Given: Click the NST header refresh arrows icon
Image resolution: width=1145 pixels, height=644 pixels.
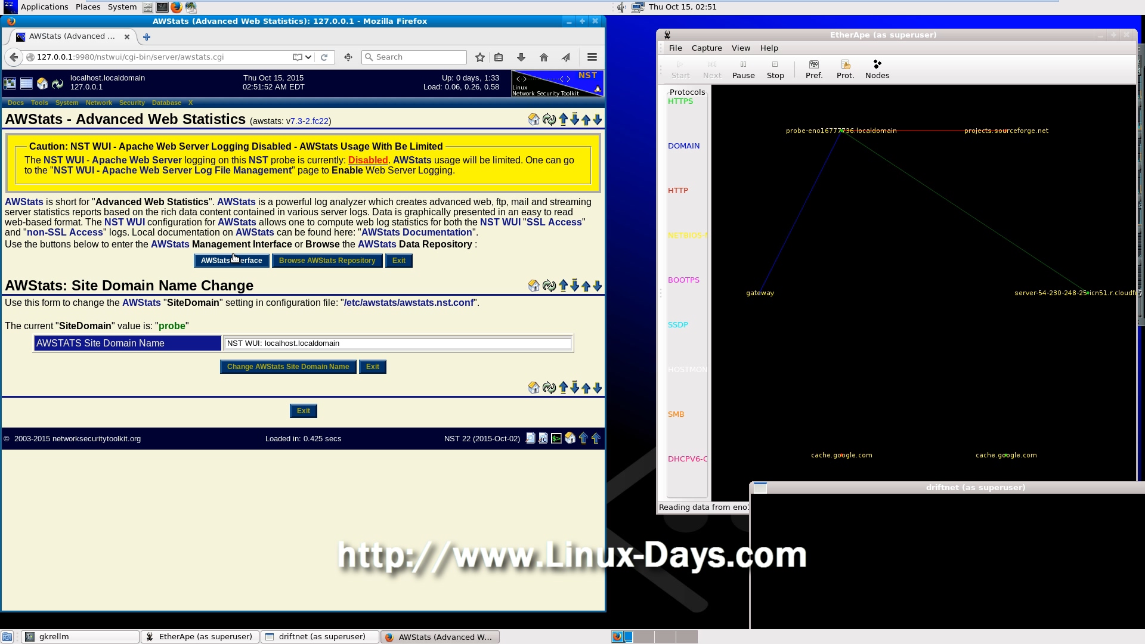Looking at the screenshot, I should click(58, 84).
